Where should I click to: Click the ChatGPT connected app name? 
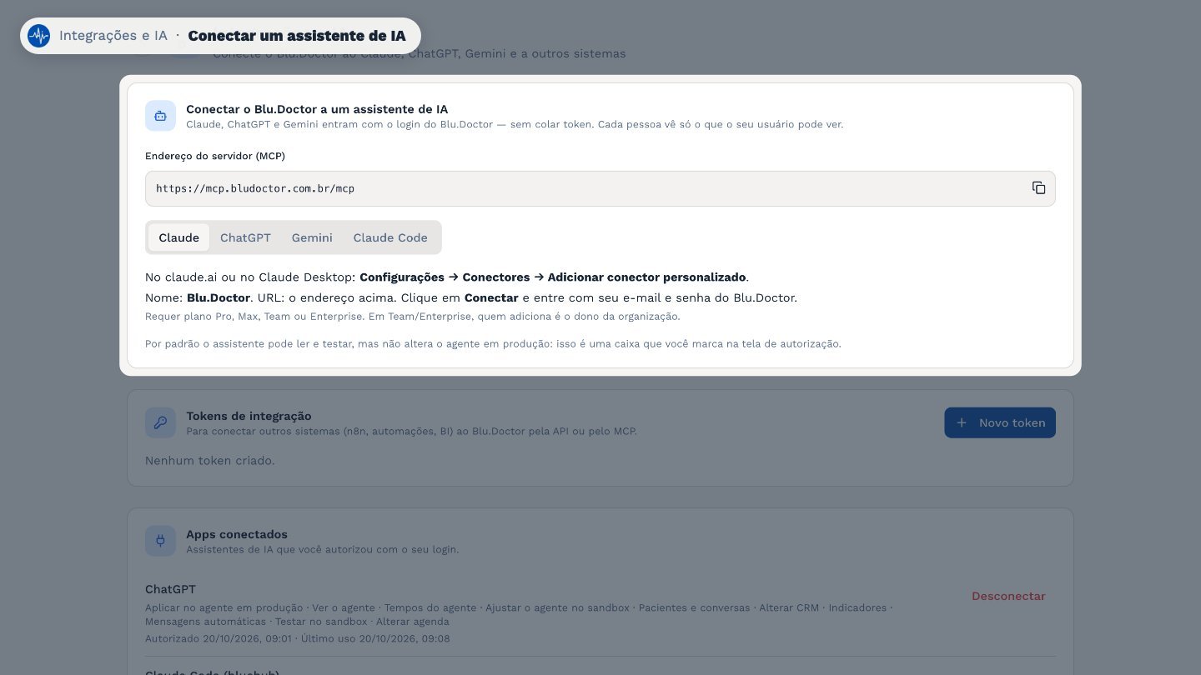click(x=170, y=589)
